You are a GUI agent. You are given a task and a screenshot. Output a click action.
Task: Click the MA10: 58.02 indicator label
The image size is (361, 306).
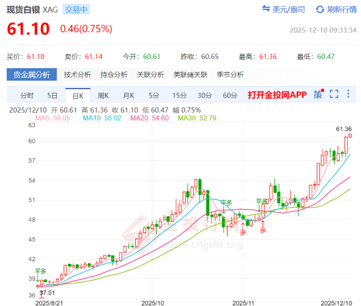(x=102, y=118)
